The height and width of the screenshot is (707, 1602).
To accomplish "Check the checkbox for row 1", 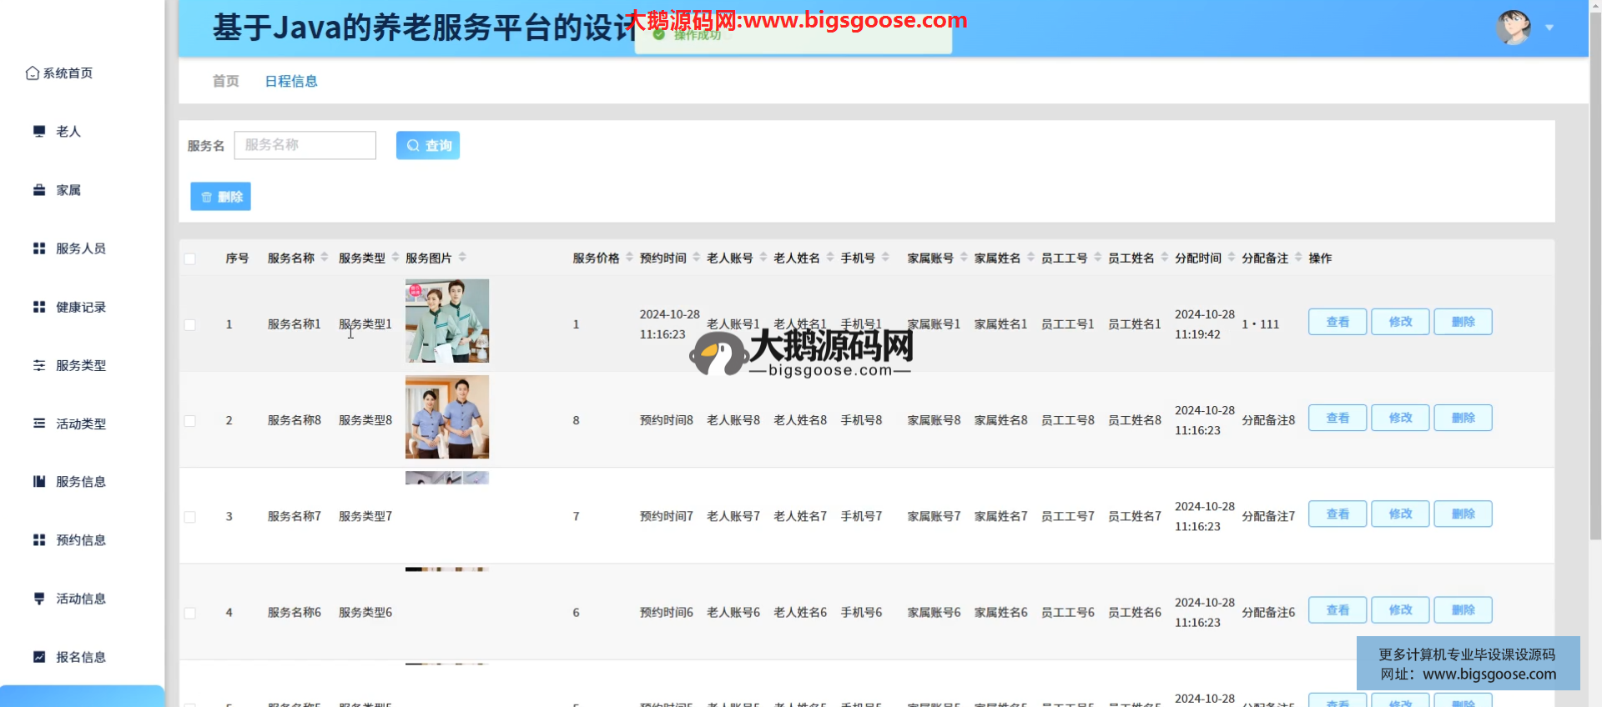I will tap(190, 324).
